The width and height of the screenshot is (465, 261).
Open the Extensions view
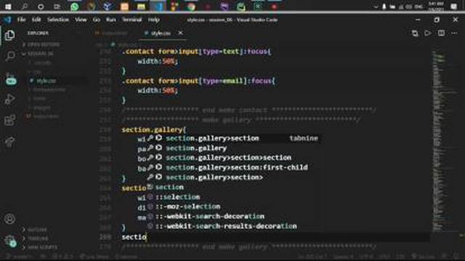tap(9, 120)
